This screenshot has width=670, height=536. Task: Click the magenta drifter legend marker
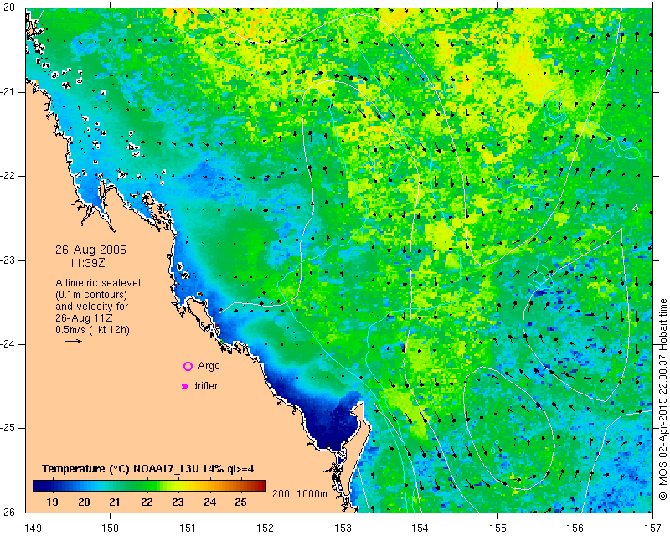pyautogui.click(x=185, y=386)
